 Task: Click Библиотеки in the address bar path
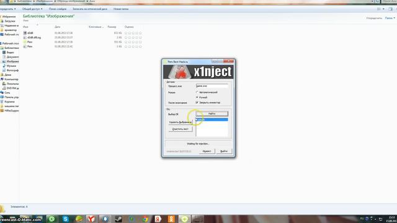tap(24, 1)
